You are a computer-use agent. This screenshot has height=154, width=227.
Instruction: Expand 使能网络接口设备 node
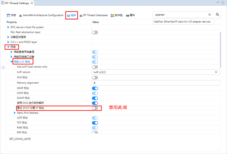(x=12, y=57)
